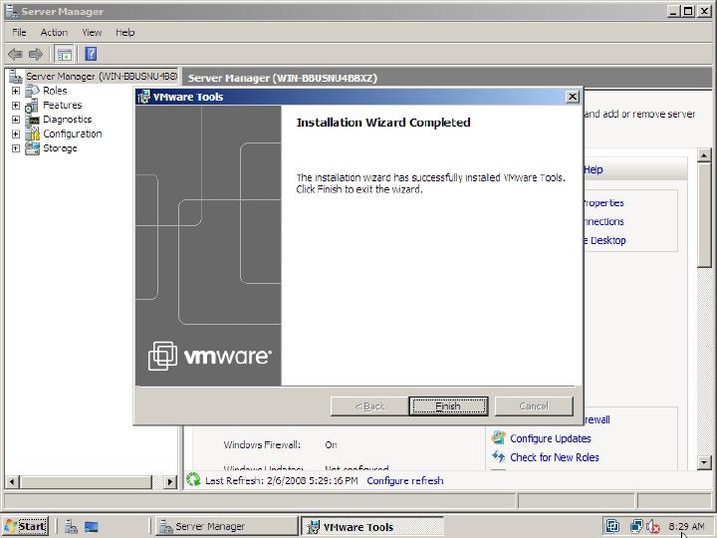Select the Features label in tree
717x538 pixels.
[62, 106]
